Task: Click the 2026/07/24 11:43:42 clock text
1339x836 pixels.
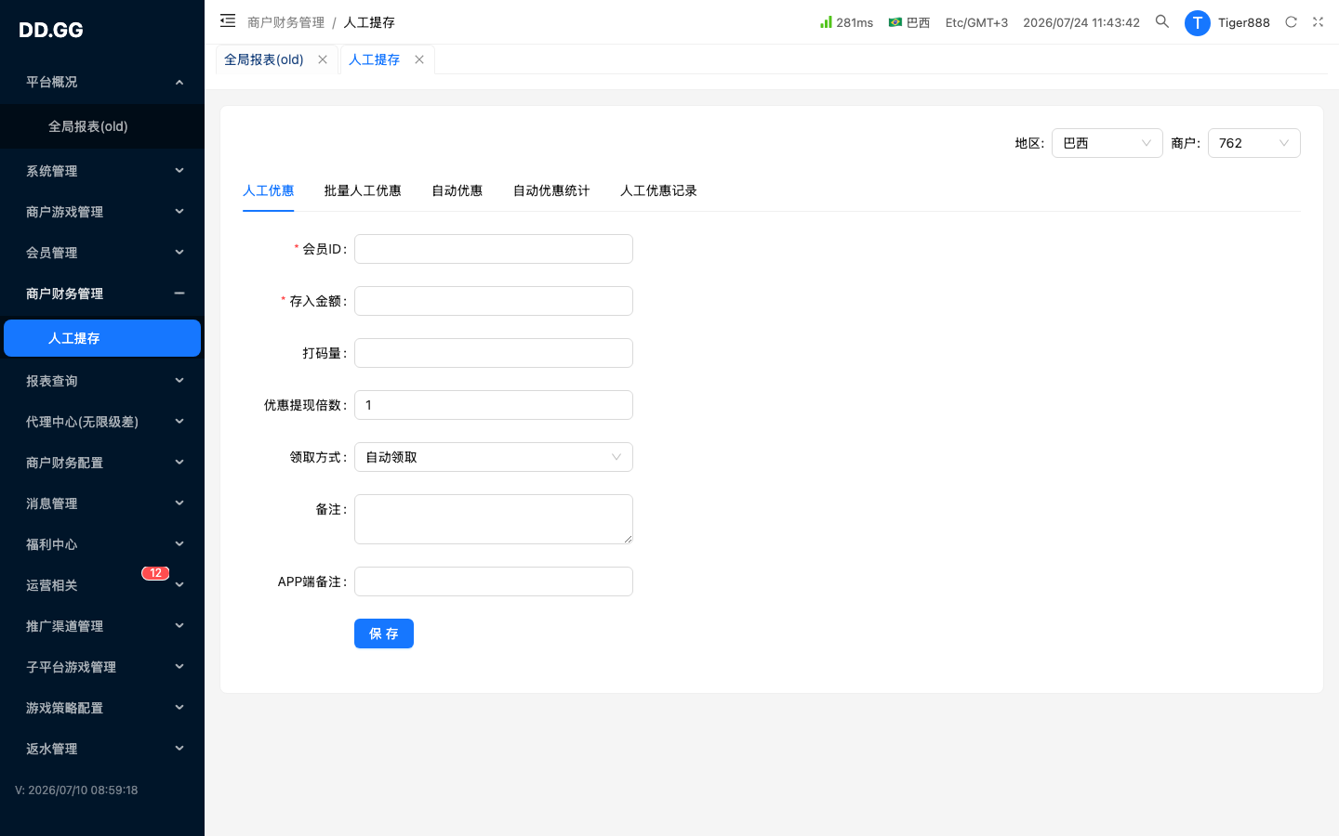Action: (1081, 22)
